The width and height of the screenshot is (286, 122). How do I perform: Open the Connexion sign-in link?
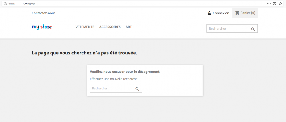[218, 13]
